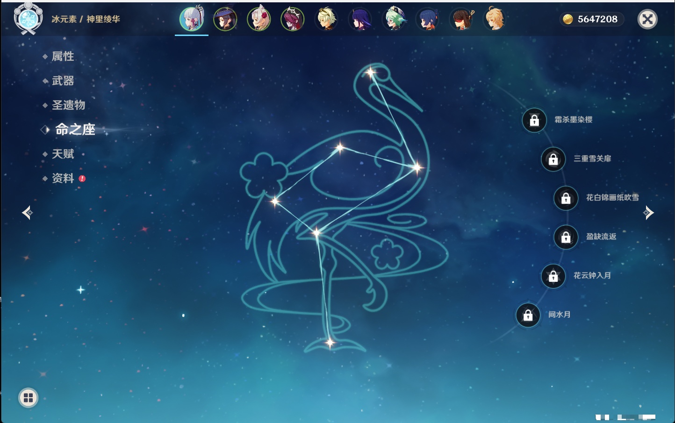
Task: Select Sucrose's green-haired avatar
Action: pos(394,19)
